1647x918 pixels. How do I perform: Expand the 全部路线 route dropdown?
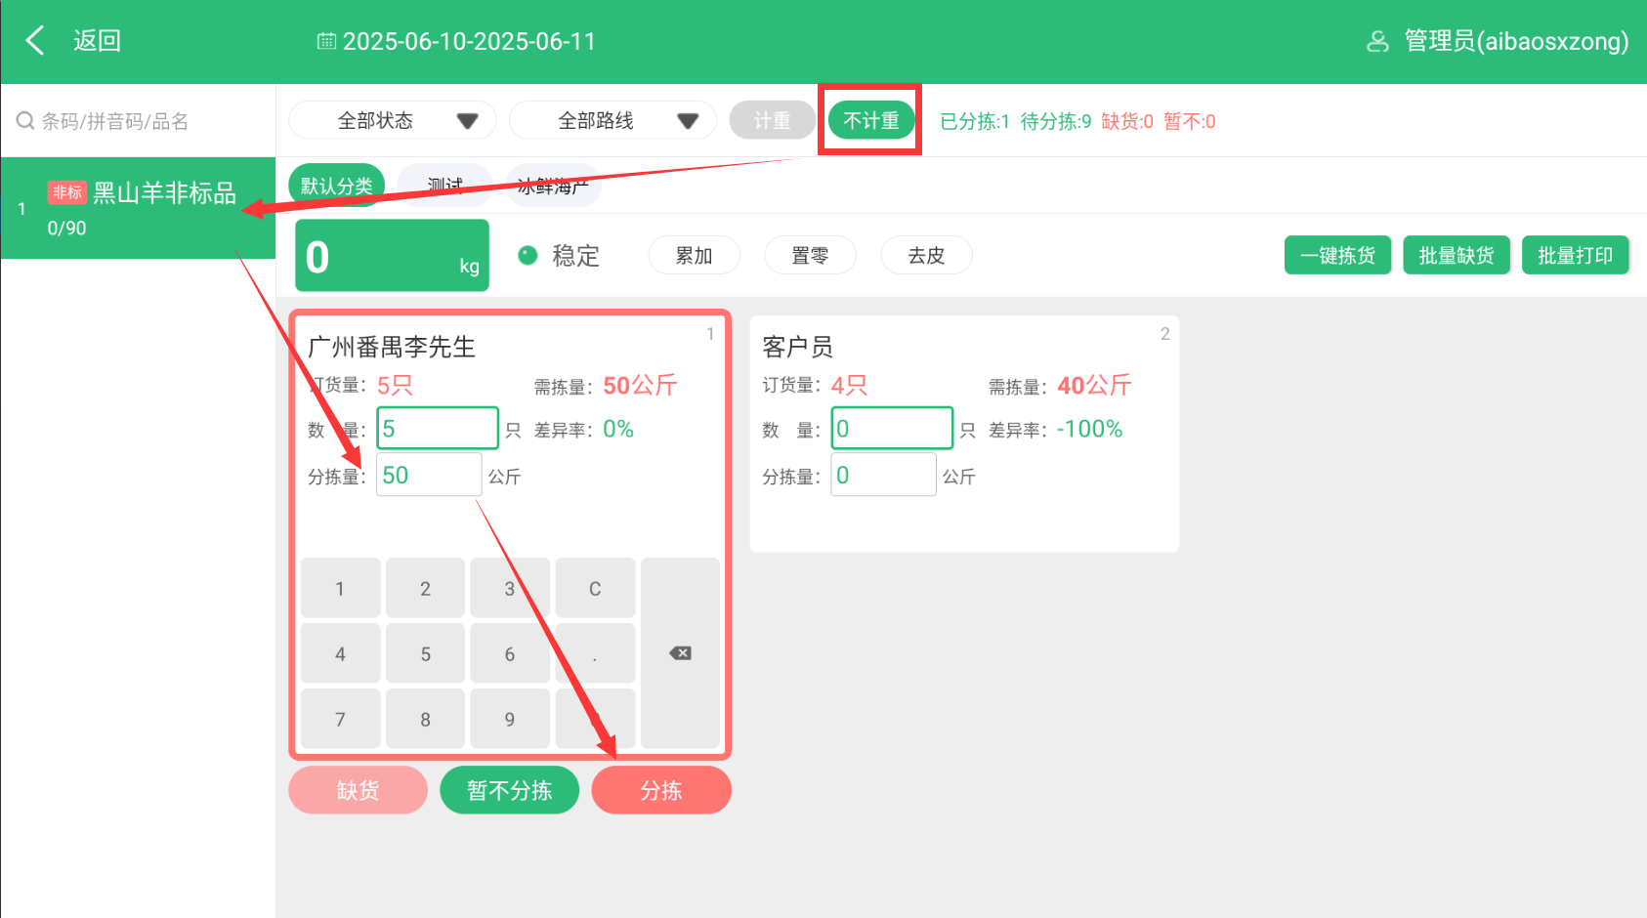tap(612, 120)
